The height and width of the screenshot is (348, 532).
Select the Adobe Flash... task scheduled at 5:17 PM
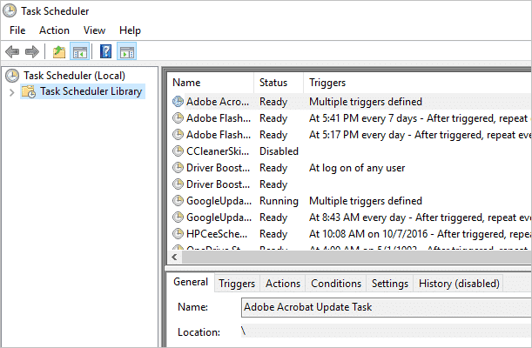click(219, 135)
